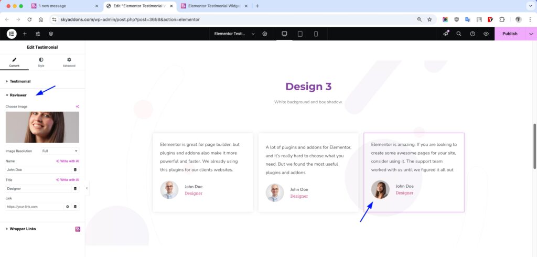The width and height of the screenshot is (537, 257).
Task: Open browser extensions puzzle icon
Action: 502,19
